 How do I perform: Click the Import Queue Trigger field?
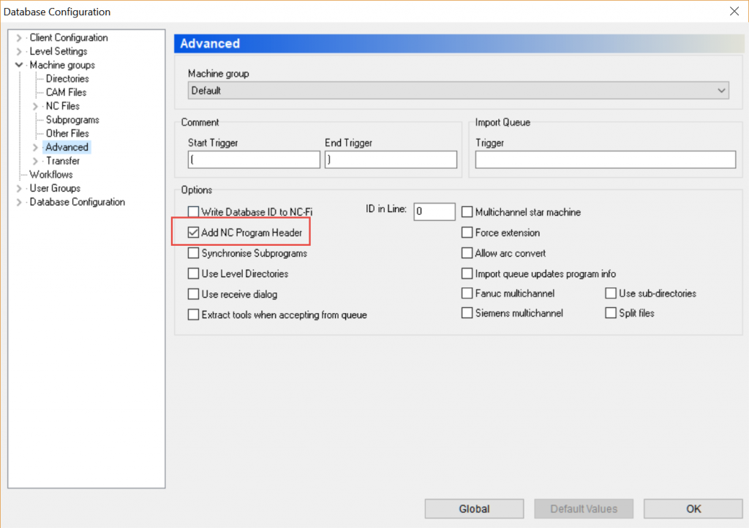(605, 160)
